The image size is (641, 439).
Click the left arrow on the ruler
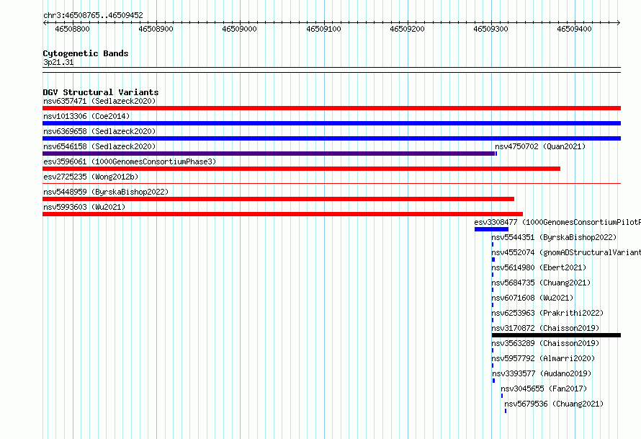point(45,22)
